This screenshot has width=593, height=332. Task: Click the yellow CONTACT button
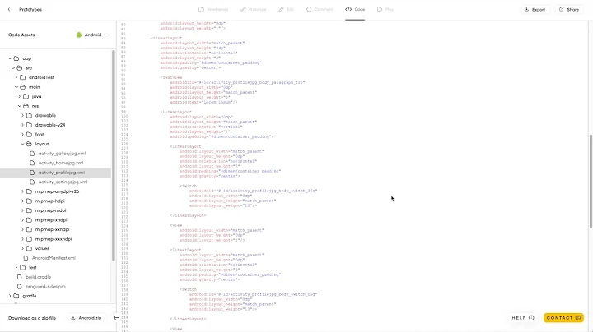[x=563, y=318]
